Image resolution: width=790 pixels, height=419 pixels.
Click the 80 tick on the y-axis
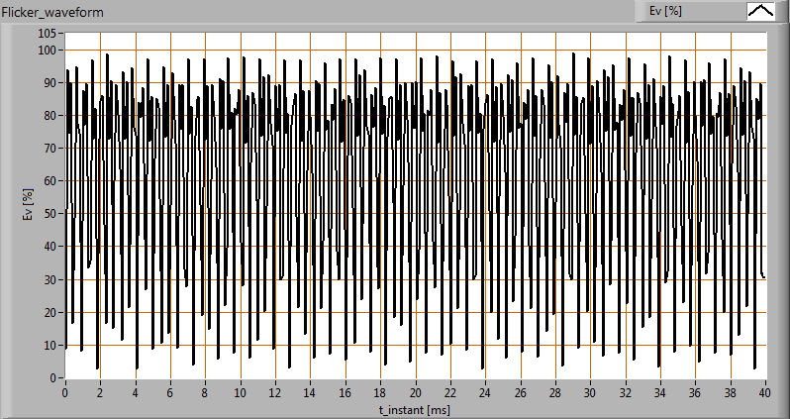click(x=52, y=115)
